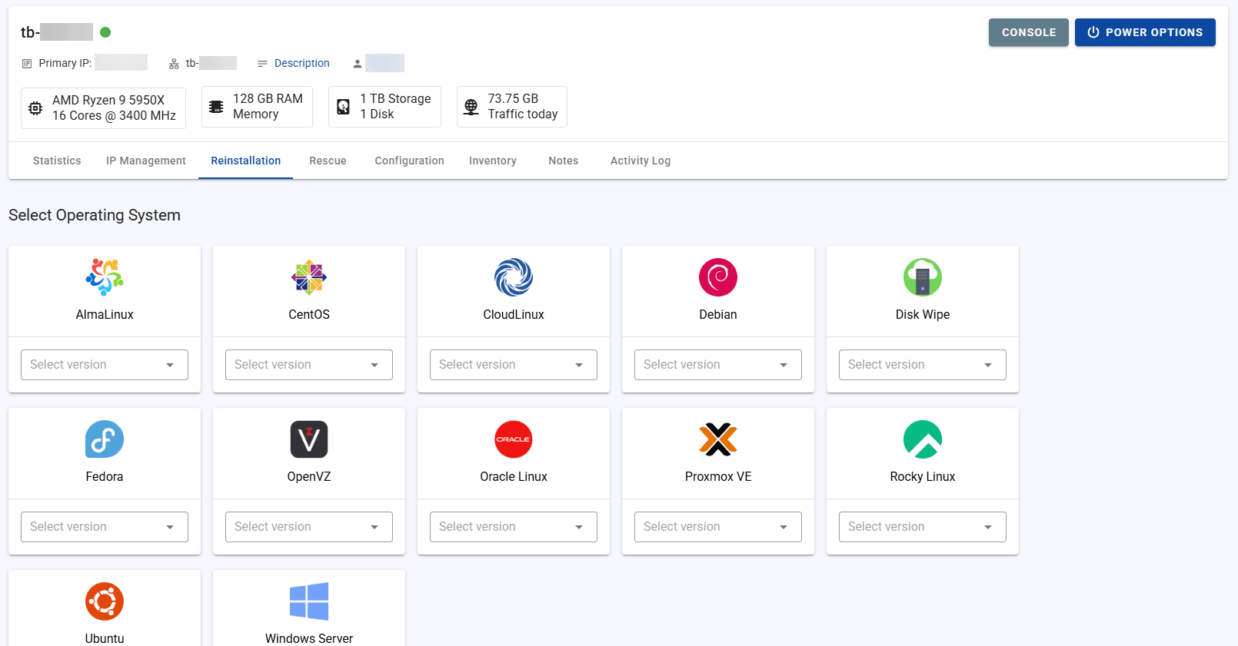The height and width of the screenshot is (646, 1238).
Task: Open the Configuration tab
Action: [x=409, y=161]
